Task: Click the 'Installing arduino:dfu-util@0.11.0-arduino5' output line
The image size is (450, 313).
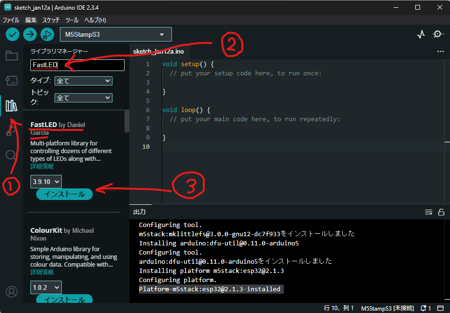Action: click(219, 243)
